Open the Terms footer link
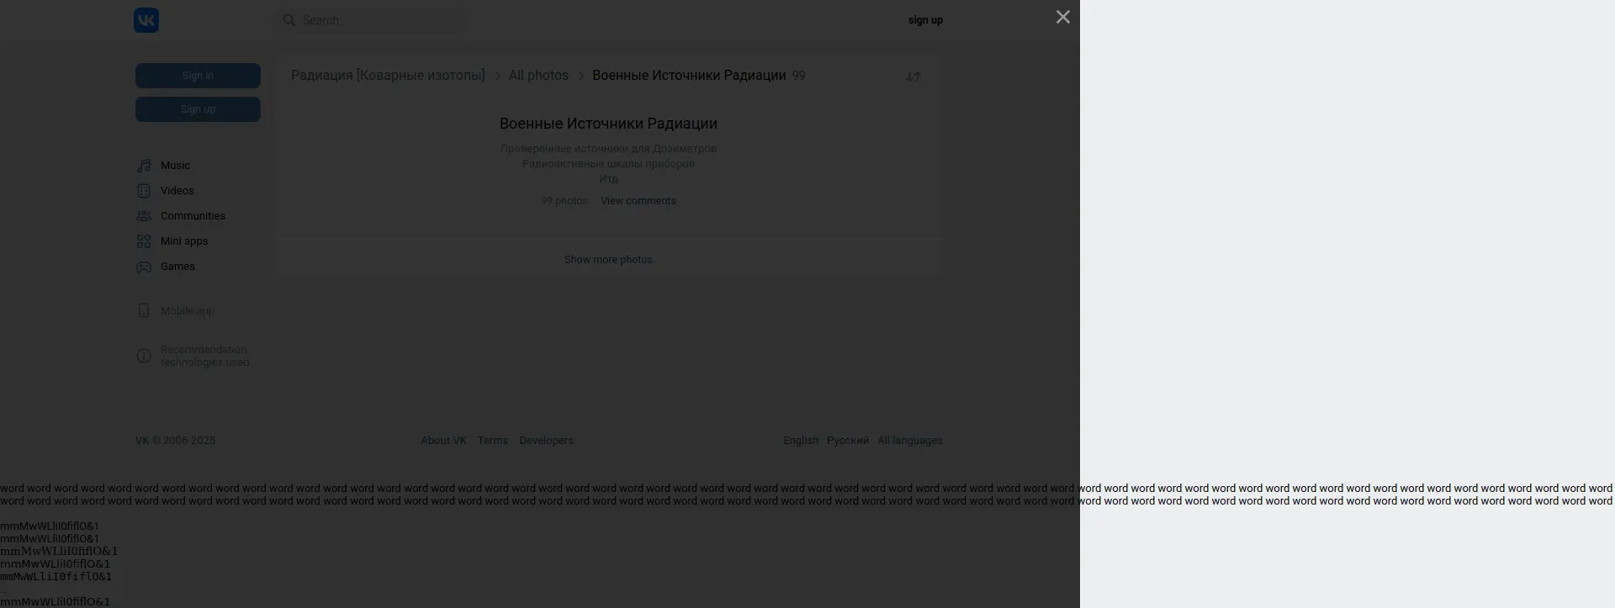Viewport: 1615px width, 608px height. (x=493, y=441)
